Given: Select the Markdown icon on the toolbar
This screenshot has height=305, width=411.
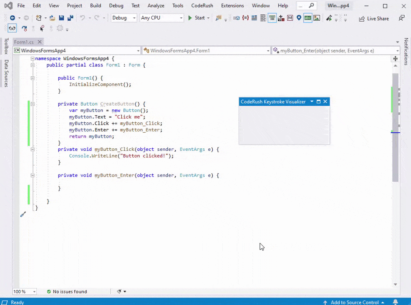Looking at the screenshot, I should pyautogui.click(x=290, y=18).
